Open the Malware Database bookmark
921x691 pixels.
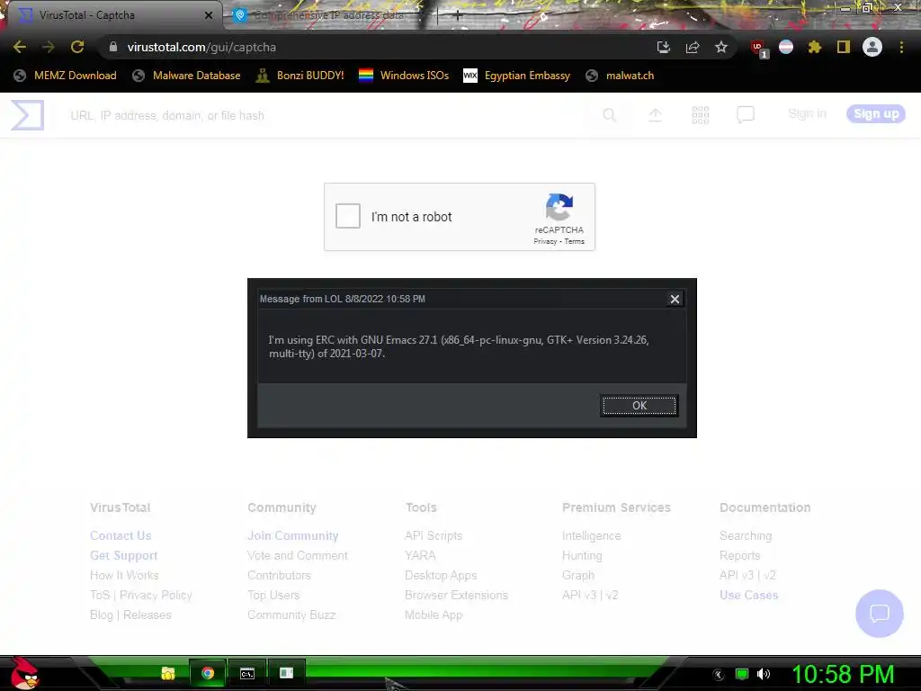click(x=187, y=76)
